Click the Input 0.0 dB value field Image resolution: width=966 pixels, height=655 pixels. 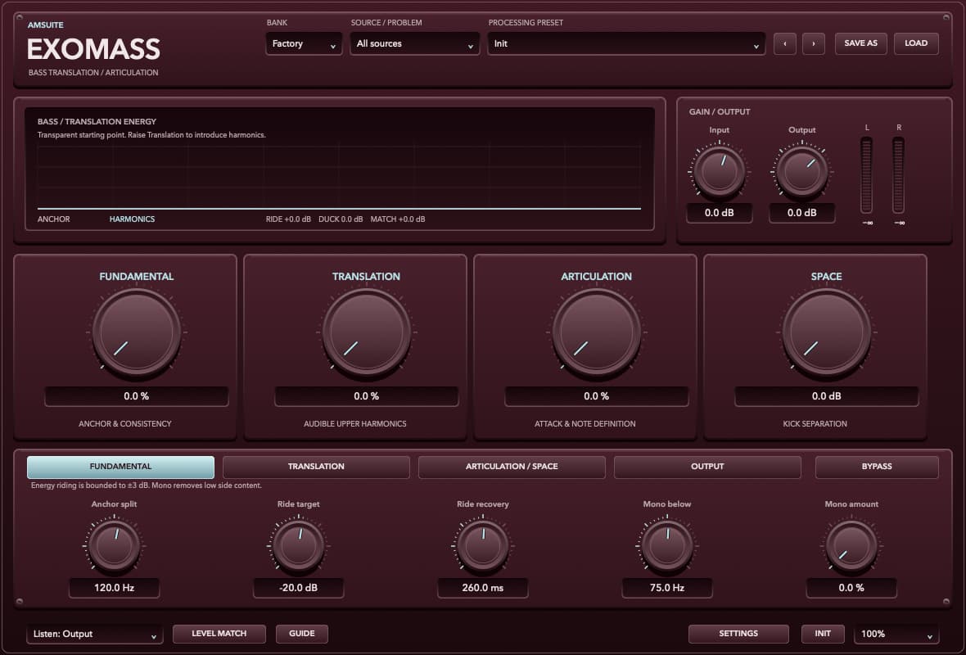pos(719,213)
